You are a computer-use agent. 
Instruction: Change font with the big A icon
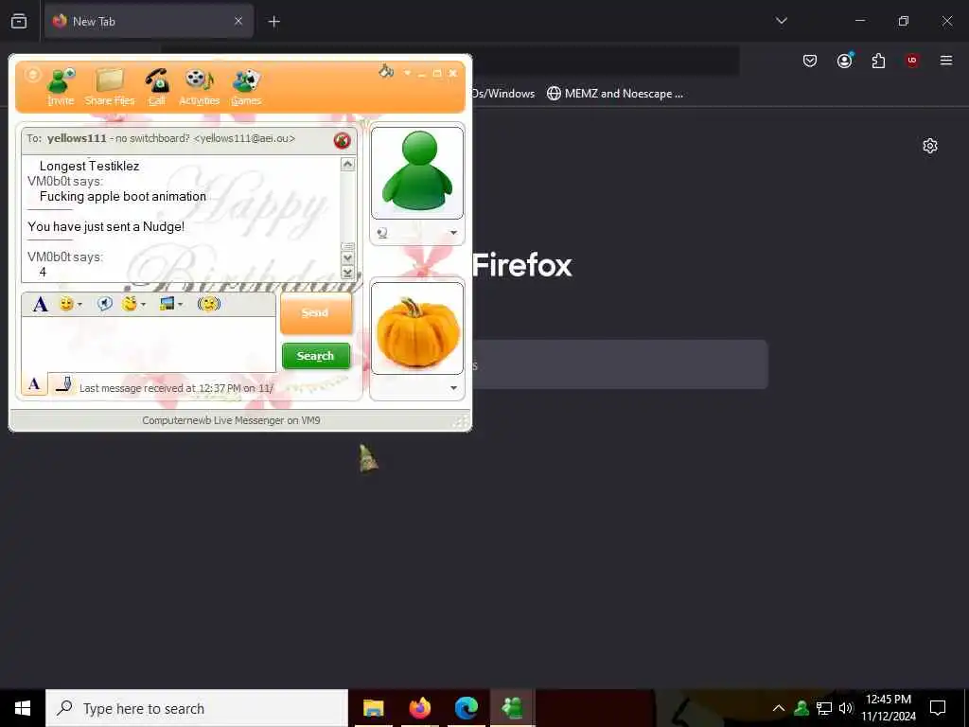(40, 304)
